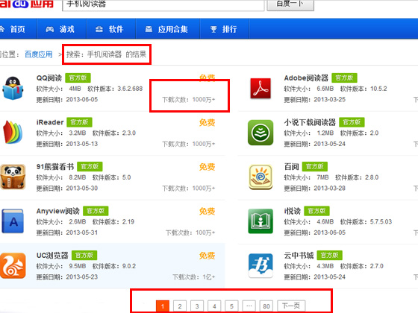
Task: Open the 91熊猫看书 title link
Action: coord(55,167)
